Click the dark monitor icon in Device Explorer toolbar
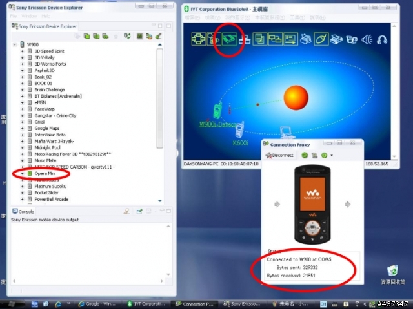Screen dimensions: 413x309 pos(139,36)
